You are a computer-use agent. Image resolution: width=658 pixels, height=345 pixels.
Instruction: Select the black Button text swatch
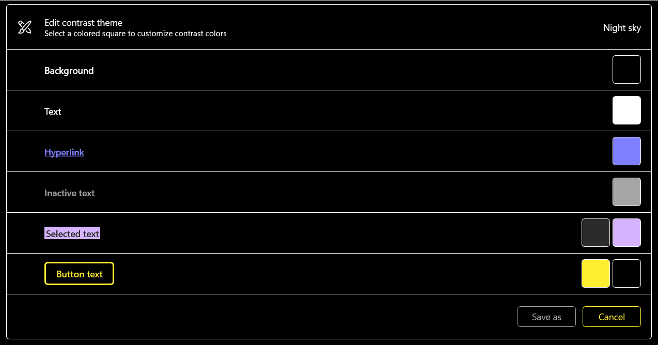(x=626, y=274)
